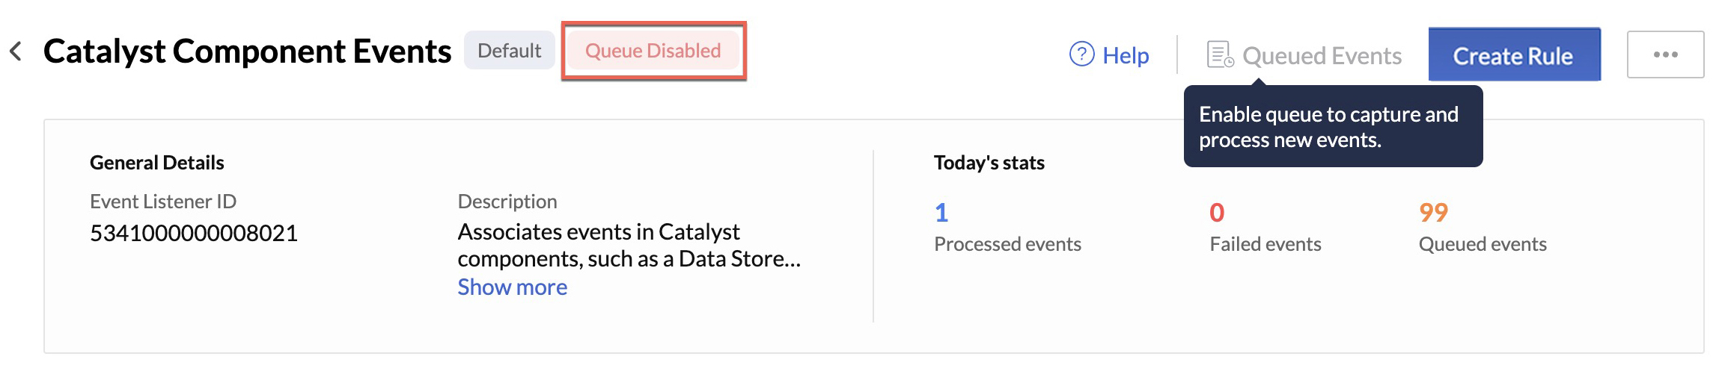Click the Default label tag
1722x374 pixels.
pyautogui.click(x=509, y=51)
